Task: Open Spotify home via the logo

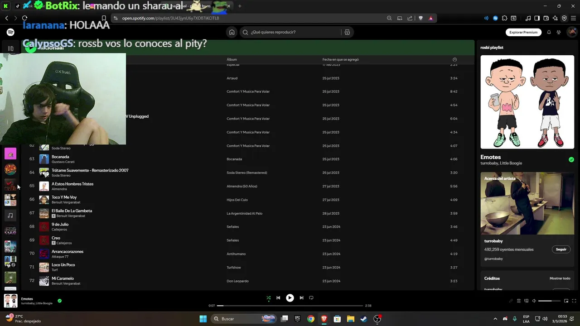Action: click(x=10, y=32)
